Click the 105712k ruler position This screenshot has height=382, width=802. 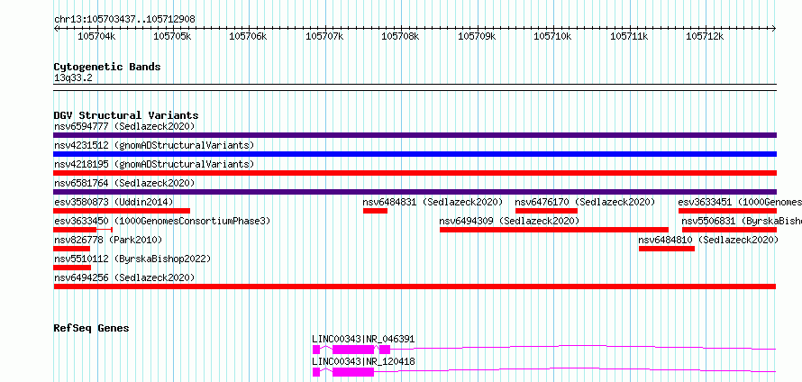706,36
